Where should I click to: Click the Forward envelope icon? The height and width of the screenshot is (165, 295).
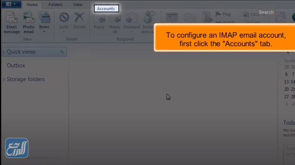point(132,18)
